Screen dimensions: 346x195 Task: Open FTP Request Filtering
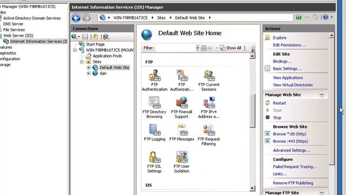(x=209, y=135)
